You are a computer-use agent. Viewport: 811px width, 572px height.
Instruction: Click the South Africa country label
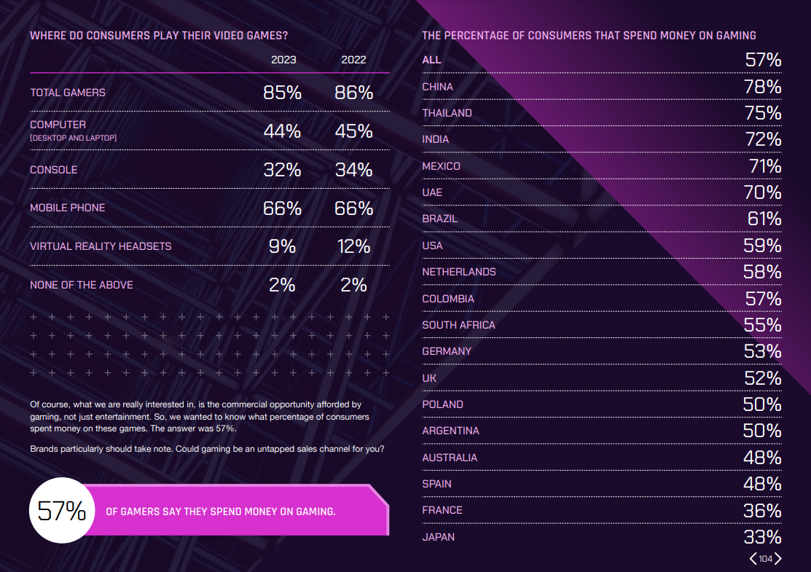pyautogui.click(x=458, y=325)
